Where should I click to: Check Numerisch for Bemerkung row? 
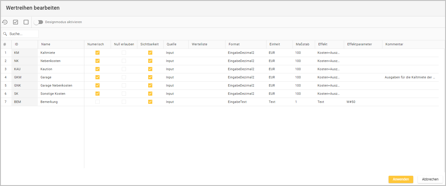pos(98,102)
